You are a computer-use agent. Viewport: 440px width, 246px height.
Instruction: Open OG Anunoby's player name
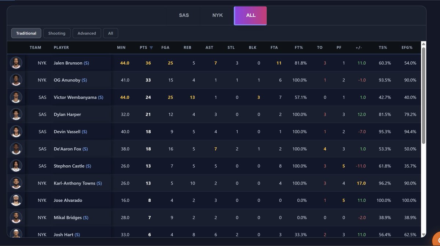[x=67, y=80]
